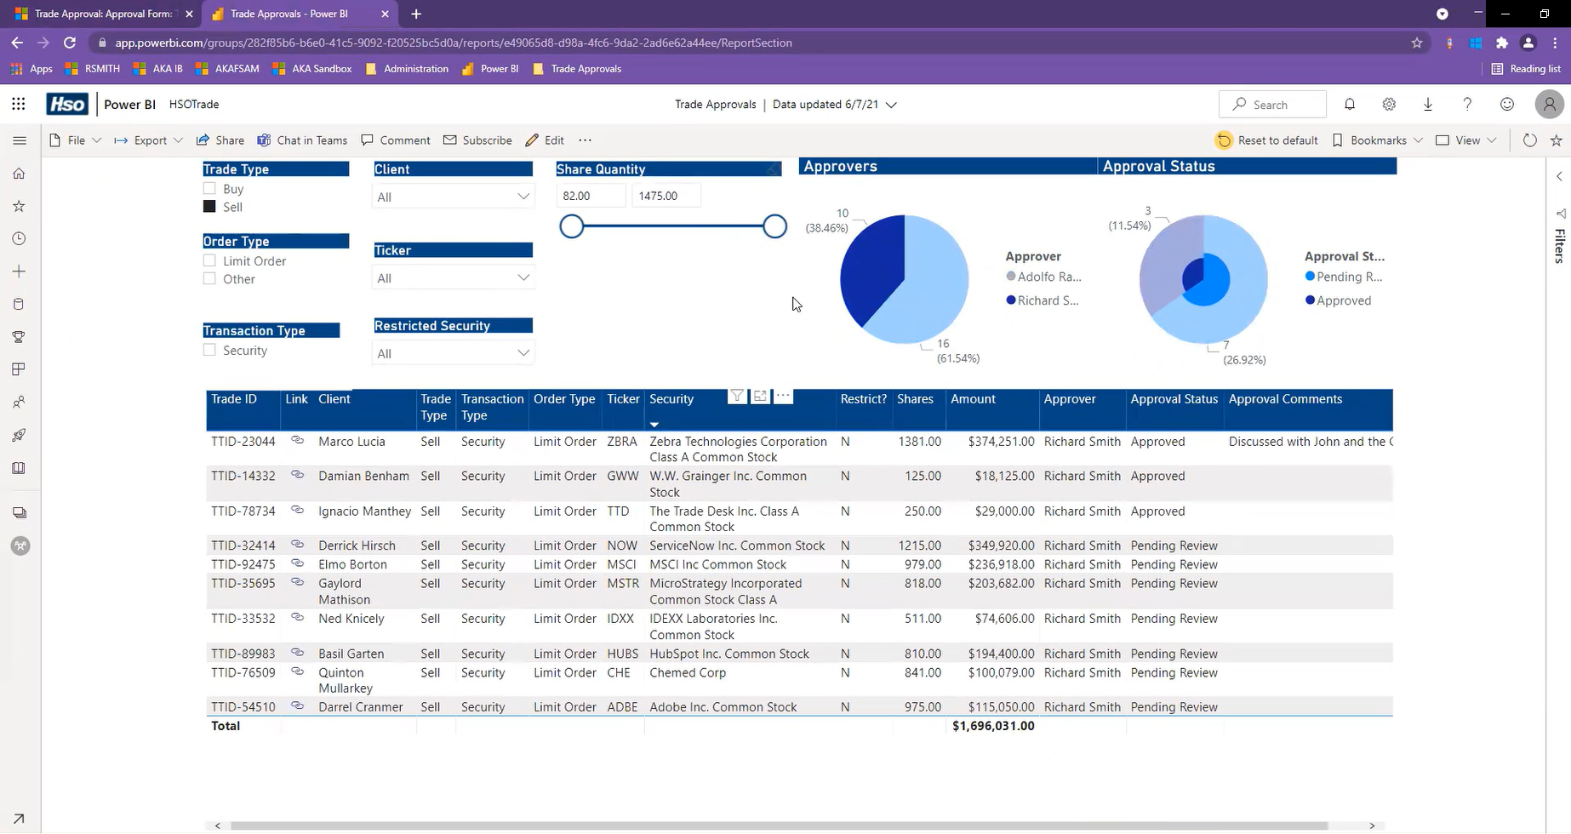Check the Buy trade type checkbox
This screenshot has height=834, width=1571.
(209, 188)
